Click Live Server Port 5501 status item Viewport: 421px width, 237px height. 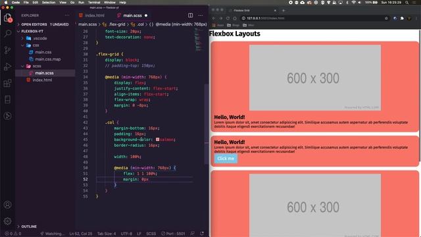tap(173, 234)
